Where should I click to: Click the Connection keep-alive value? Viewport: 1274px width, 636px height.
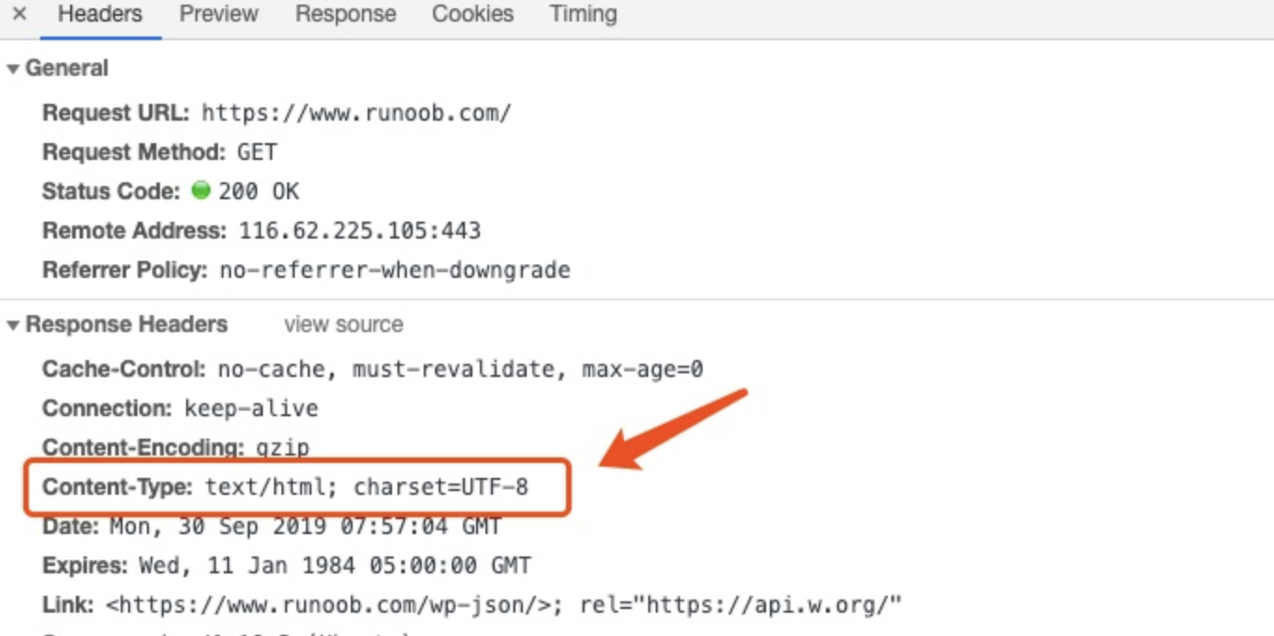coord(251,409)
